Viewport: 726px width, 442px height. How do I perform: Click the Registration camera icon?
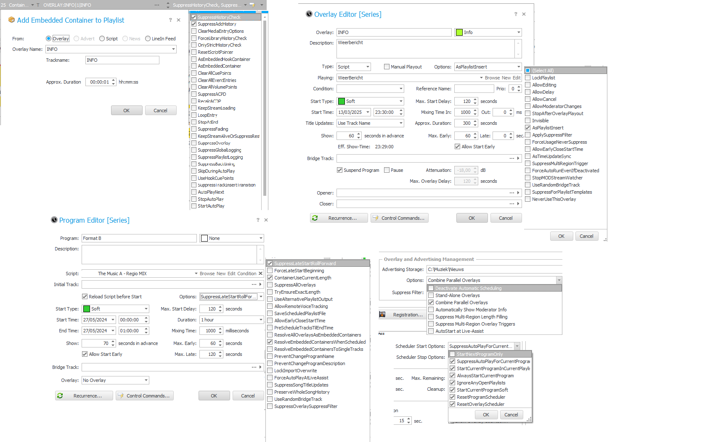tap(382, 315)
